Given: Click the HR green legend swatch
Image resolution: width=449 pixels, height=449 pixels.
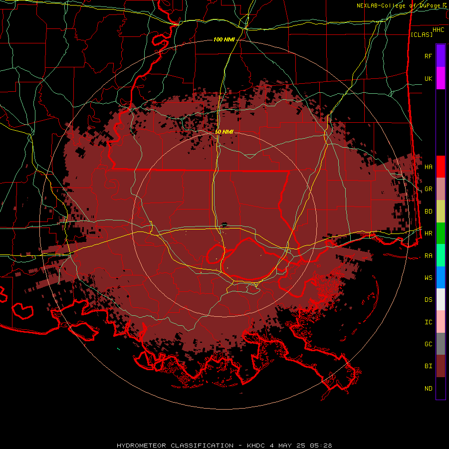Looking at the screenshot, I should click(441, 233).
